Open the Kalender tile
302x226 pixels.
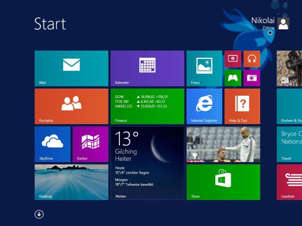point(147,68)
